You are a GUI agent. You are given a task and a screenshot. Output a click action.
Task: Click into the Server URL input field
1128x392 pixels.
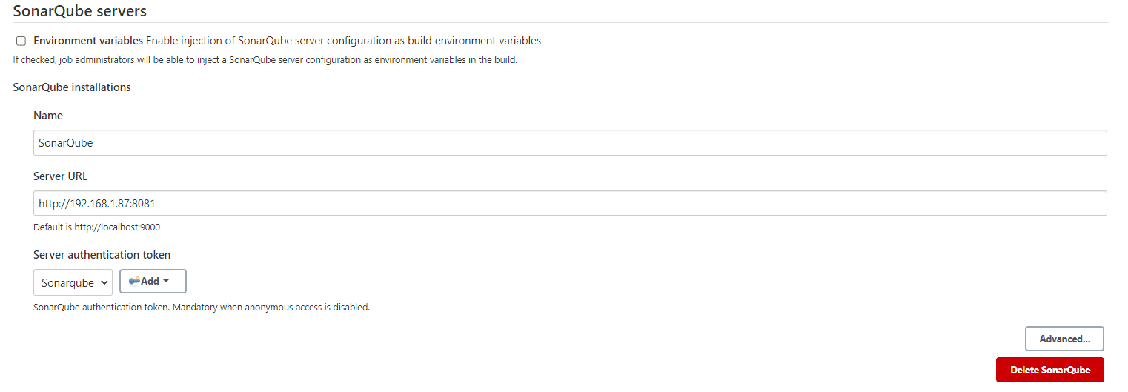(x=569, y=203)
